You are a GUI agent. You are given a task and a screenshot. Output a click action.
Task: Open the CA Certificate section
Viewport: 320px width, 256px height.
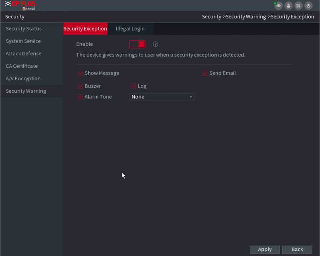tap(22, 66)
